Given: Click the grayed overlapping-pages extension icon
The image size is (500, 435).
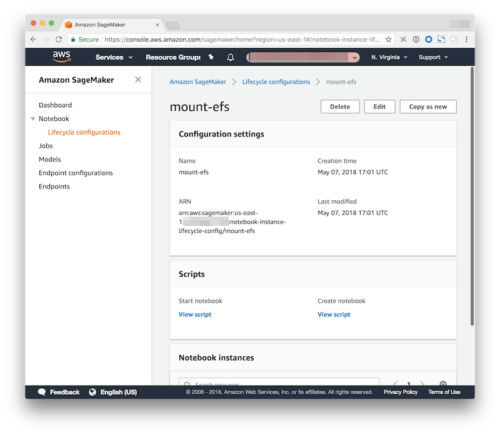Looking at the screenshot, I should tap(454, 39).
